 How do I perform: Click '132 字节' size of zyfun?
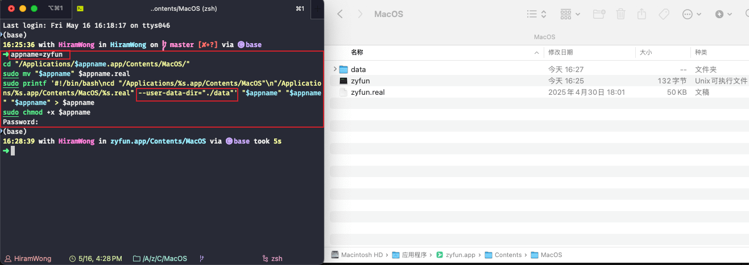click(672, 81)
